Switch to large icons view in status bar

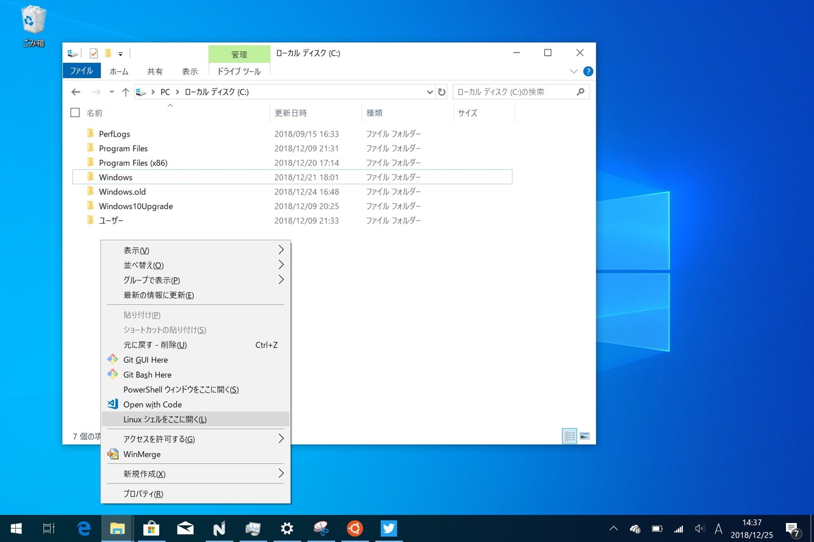pos(584,436)
